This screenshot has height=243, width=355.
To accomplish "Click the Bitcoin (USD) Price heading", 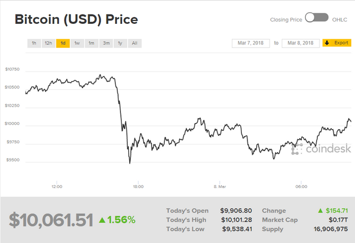I will [76, 19].
